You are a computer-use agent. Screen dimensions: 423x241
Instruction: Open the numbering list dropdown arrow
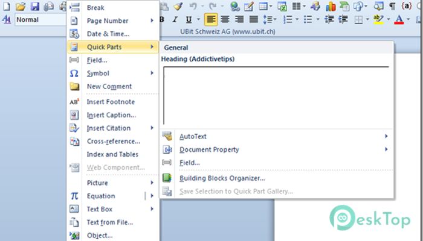297,19
